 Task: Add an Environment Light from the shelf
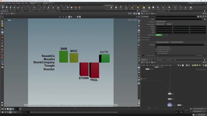coord(144,8)
